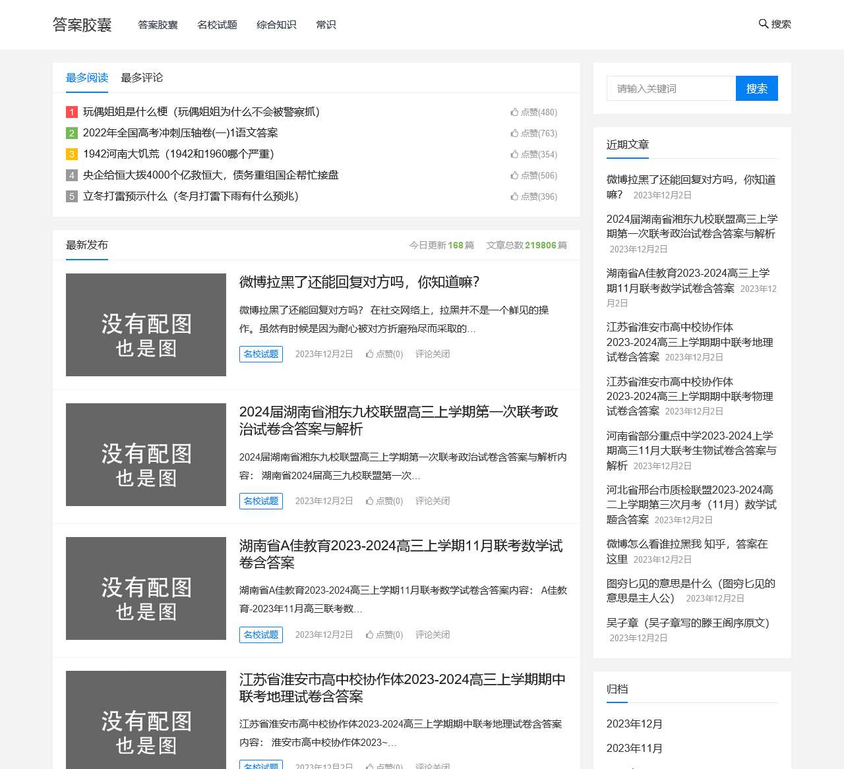Click the search magnifier icon in header
This screenshot has width=844, height=769.
(x=764, y=24)
